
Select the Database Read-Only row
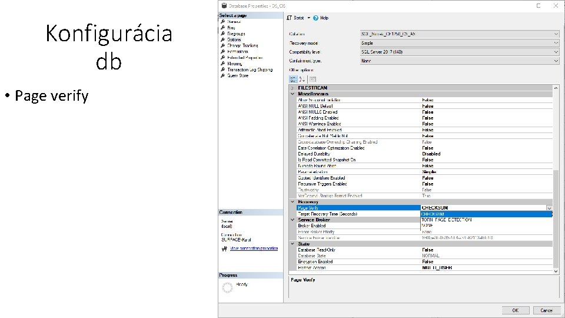point(424,250)
